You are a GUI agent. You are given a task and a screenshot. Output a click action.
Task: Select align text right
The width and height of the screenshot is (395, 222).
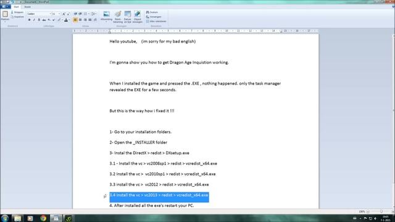(x=85, y=20)
